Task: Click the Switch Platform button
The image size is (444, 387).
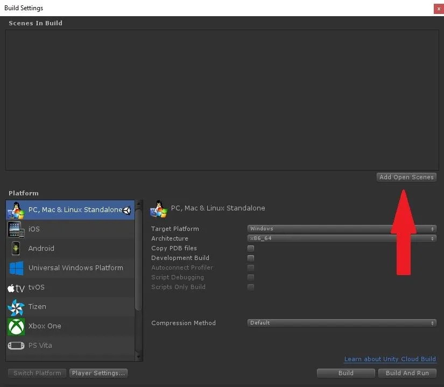Action: pyautogui.click(x=37, y=373)
